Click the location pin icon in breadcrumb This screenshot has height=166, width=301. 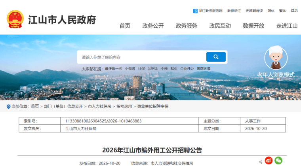pos(8,107)
